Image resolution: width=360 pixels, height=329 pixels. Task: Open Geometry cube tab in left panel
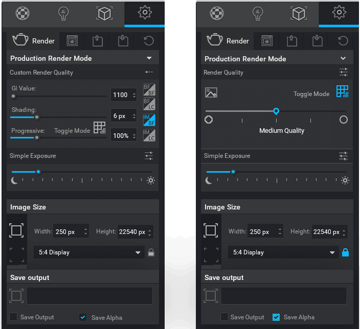[x=104, y=13]
